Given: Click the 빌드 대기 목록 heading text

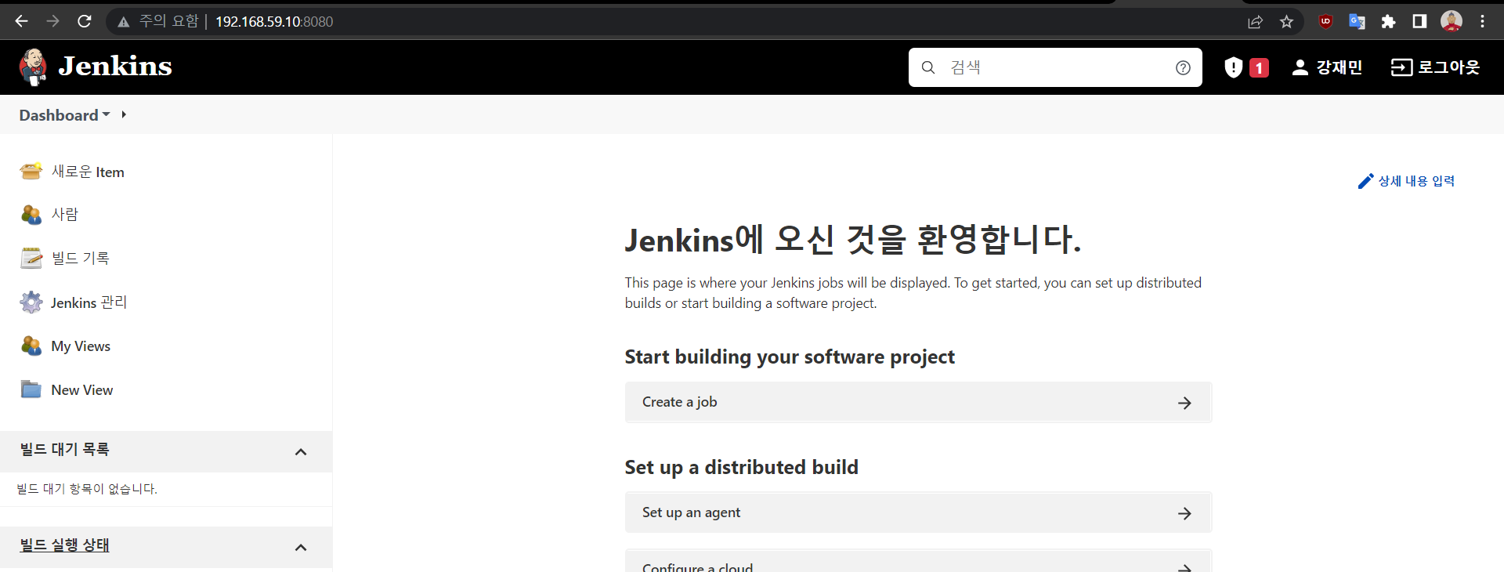Looking at the screenshot, I should pos(64,449).
